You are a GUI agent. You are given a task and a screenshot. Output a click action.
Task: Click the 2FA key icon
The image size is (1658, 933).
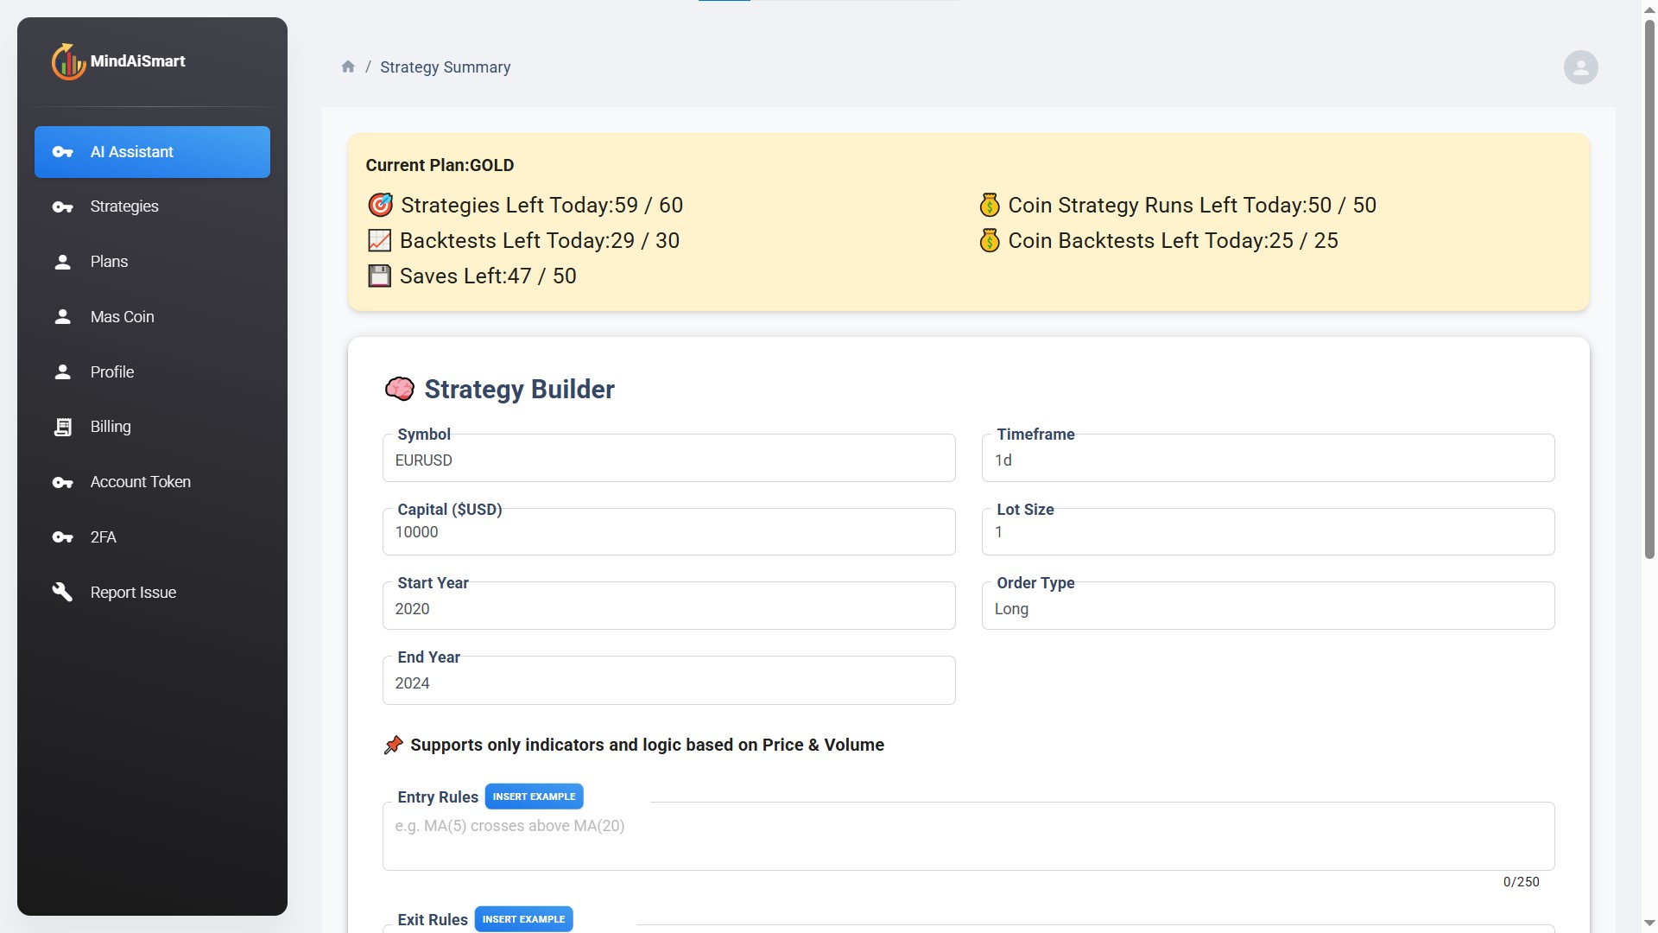tap(63, 537)
